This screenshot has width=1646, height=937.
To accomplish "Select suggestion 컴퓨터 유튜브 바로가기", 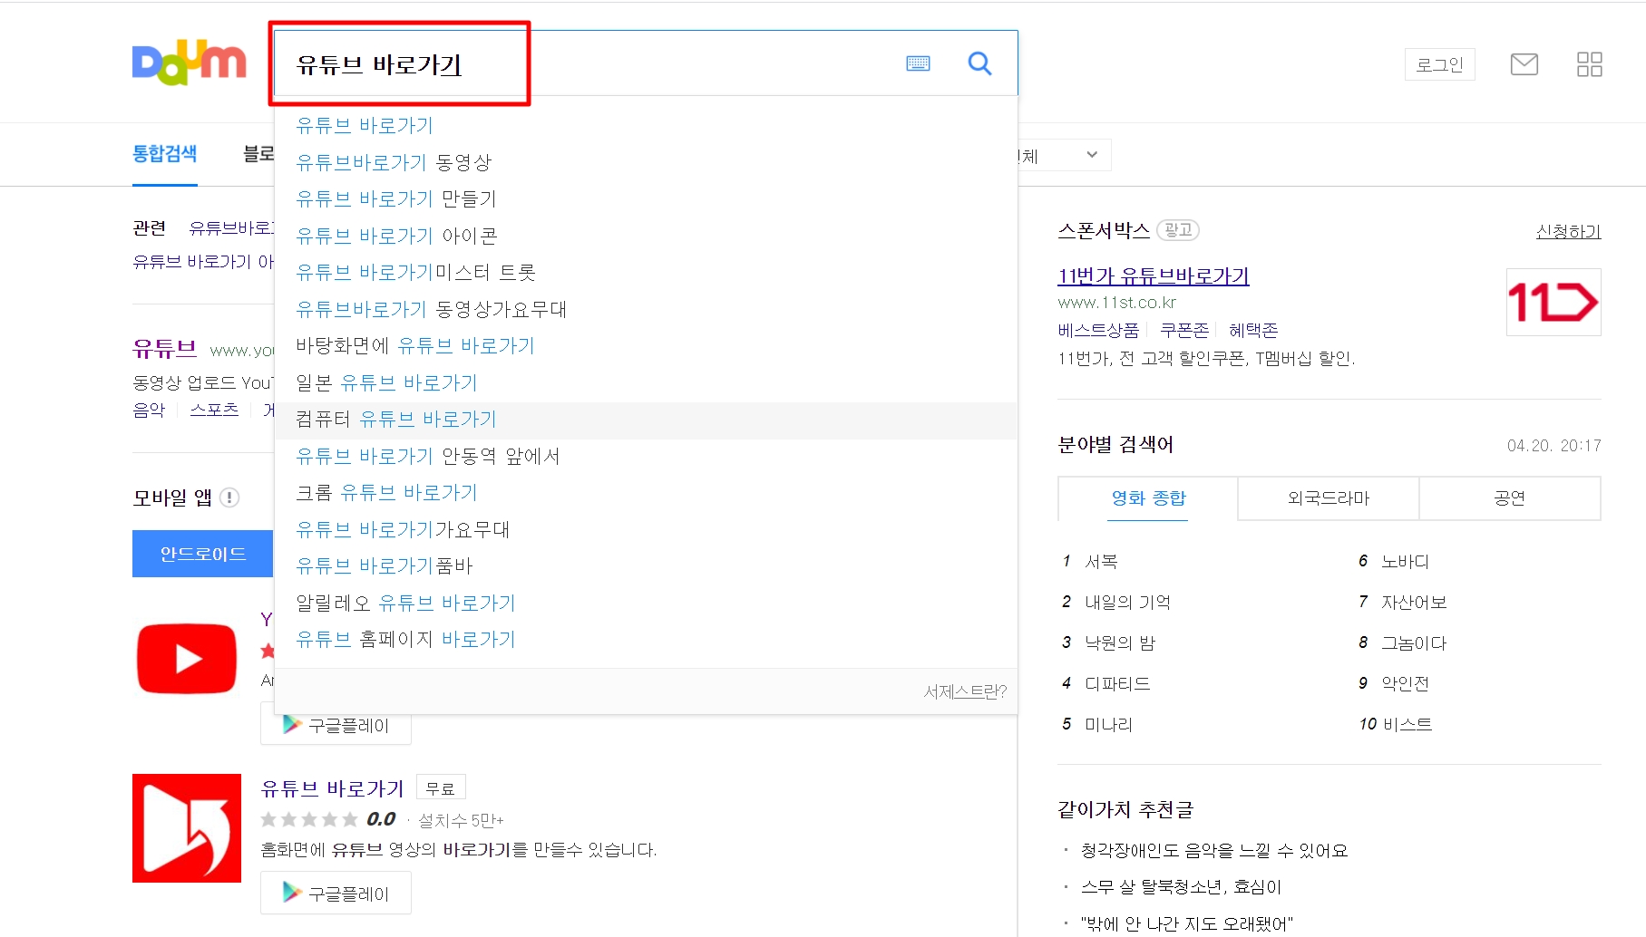I will (x=646, y=420).
